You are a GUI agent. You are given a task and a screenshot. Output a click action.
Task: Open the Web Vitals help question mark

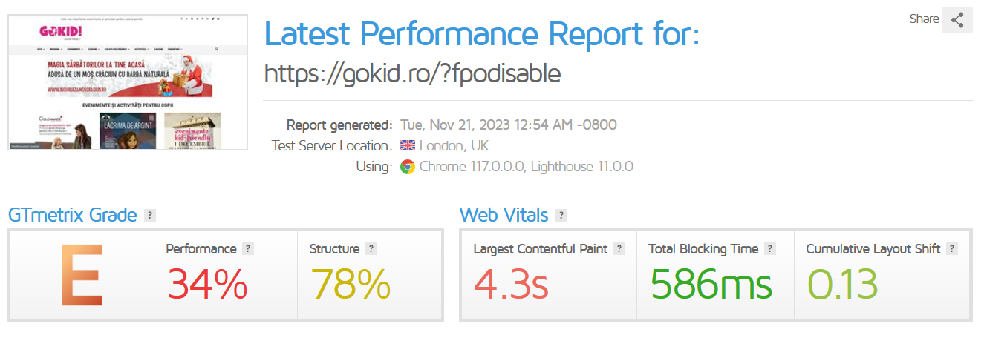click(x=561, y=216)
